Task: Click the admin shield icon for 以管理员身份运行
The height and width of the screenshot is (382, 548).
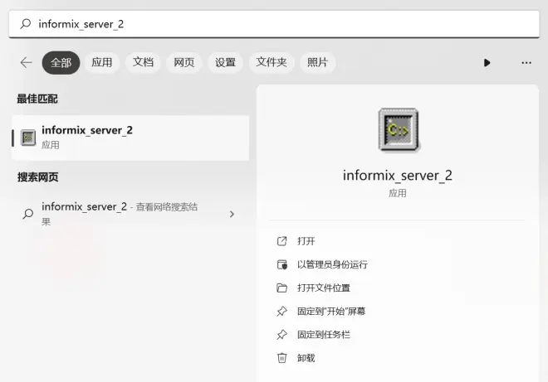Action: pos(281,264)
